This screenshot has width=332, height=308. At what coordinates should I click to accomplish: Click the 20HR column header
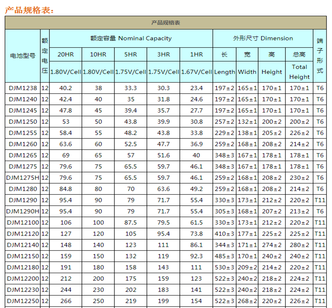(x=66, y=54)
